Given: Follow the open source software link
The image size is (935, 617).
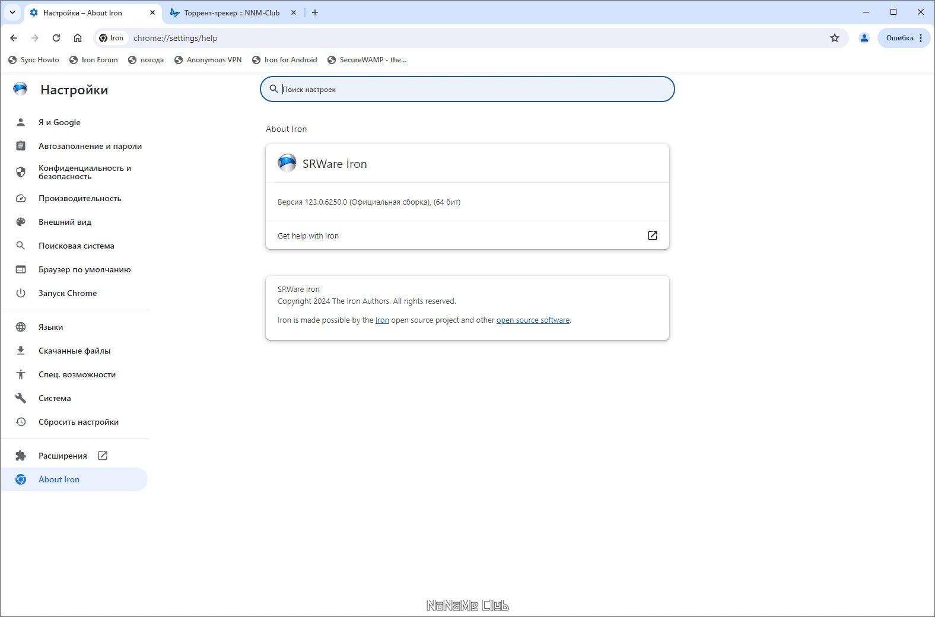Looking at the screenshot, I should (533, 320).
